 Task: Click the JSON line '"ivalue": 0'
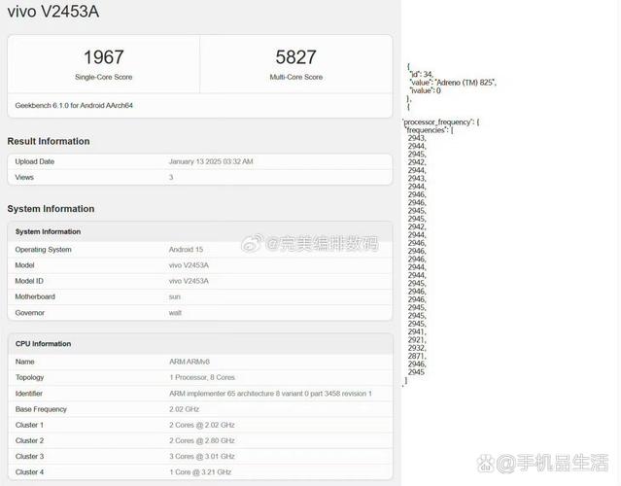[x=426, y=90]
